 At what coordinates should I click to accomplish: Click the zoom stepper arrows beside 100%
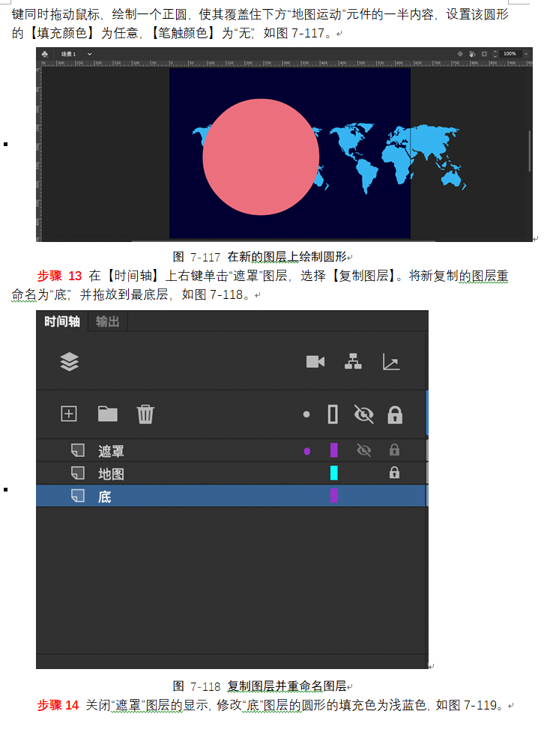point(495,54)
